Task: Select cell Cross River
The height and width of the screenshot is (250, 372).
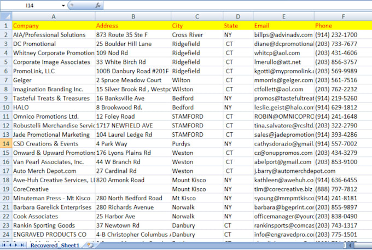Action: point(197,34)
